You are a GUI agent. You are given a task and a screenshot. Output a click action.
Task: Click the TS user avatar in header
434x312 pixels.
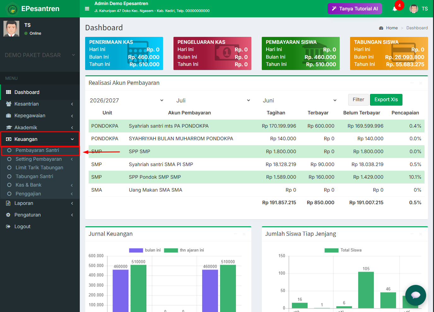click(414, 9)
